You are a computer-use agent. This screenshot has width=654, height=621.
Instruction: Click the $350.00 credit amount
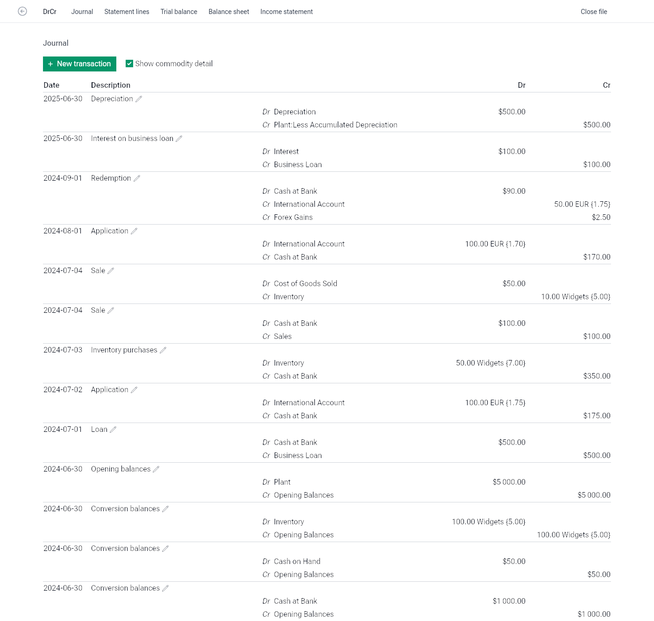597,376
